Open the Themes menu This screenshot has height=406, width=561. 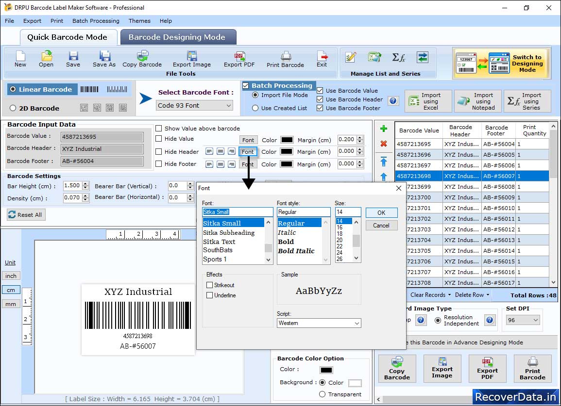(x=139, y=21)
